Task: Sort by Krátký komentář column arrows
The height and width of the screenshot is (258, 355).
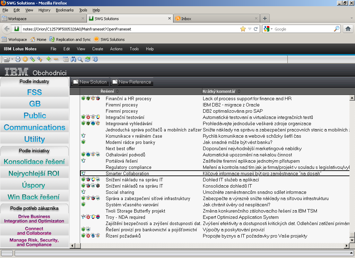Action: pos(239,91)
